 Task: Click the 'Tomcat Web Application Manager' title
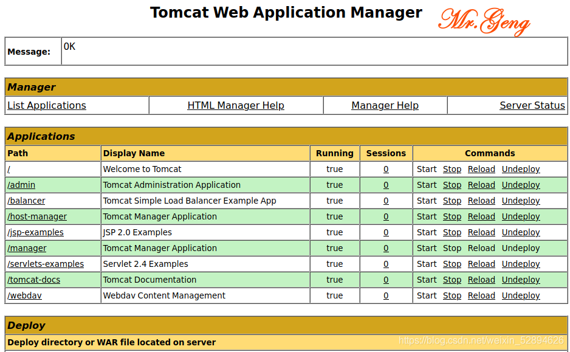286,13
